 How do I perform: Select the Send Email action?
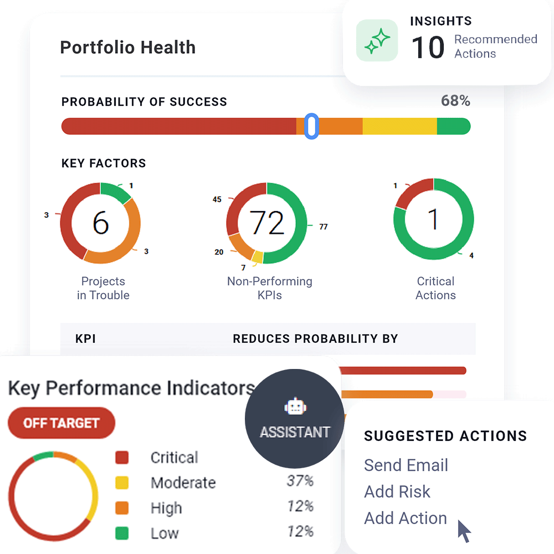point(406,465)
